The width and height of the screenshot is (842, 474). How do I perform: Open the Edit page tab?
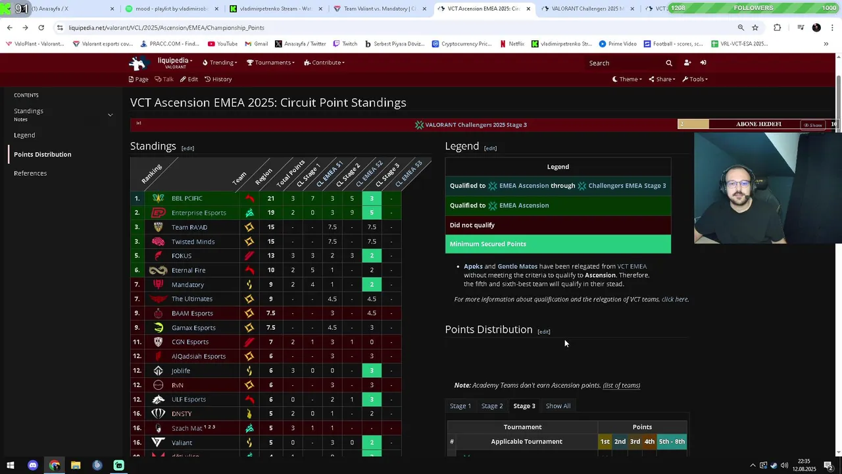[x=189, y=79]
